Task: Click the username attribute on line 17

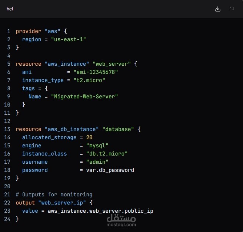Action: [35, 162]
